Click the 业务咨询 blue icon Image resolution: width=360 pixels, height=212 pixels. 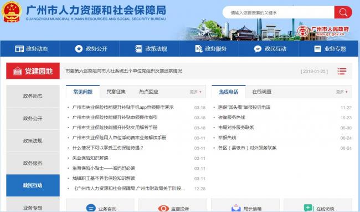coord(91,208)
